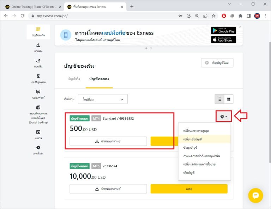Open the settings (การตั้งค่า) gear in sidebar
Screen dimensions: 271x209
[38, 148]
